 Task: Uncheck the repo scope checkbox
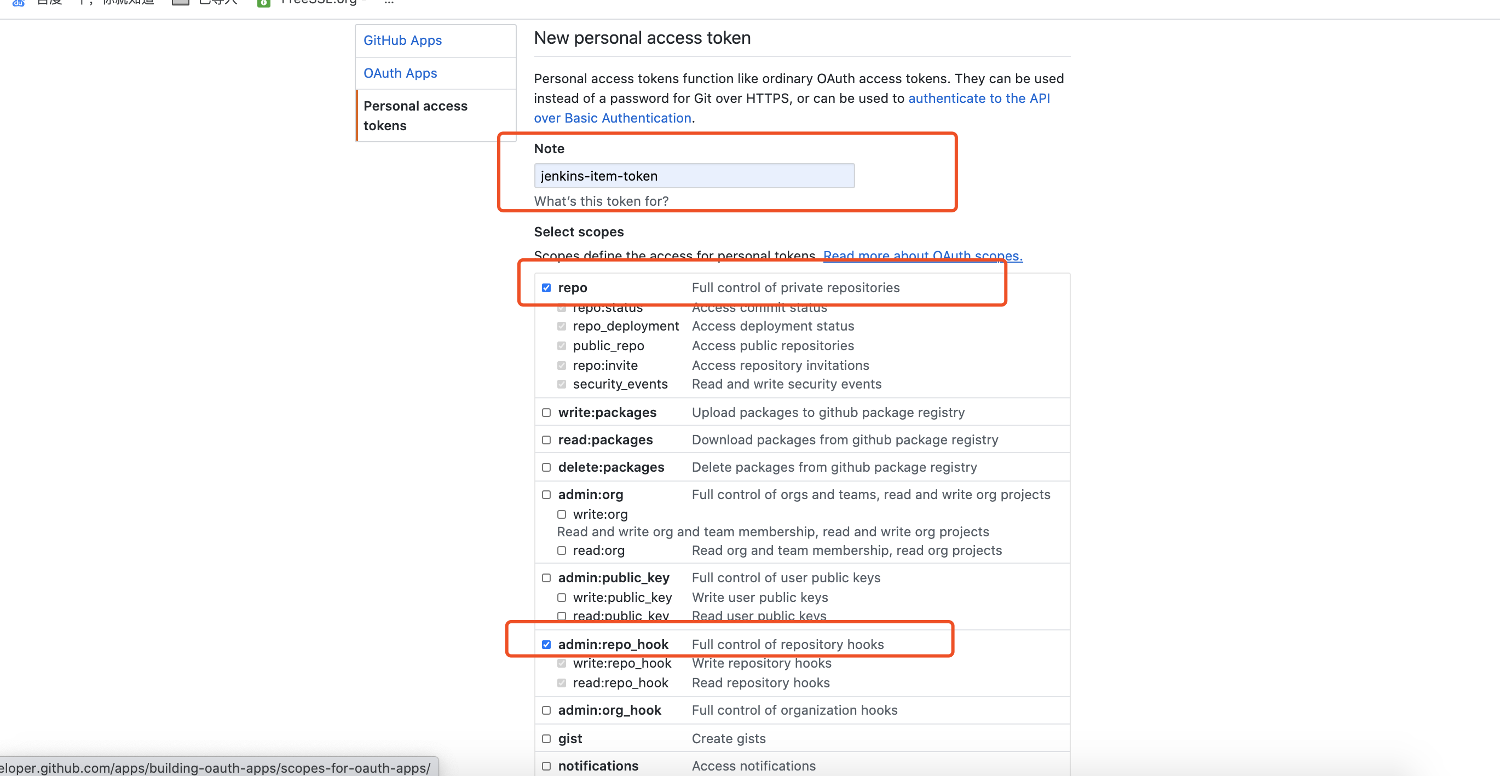[546, 288]
